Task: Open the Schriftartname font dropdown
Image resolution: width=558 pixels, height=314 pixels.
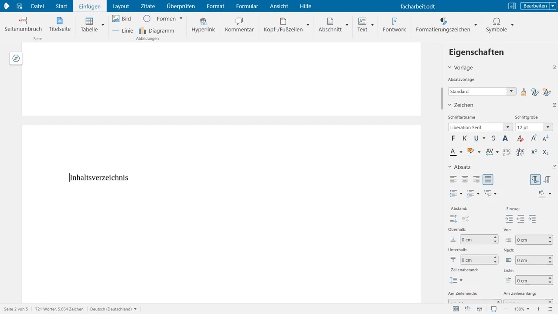Action: 507,127
